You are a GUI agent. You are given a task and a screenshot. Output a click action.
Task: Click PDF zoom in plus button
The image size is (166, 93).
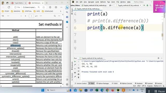[25, 16]
